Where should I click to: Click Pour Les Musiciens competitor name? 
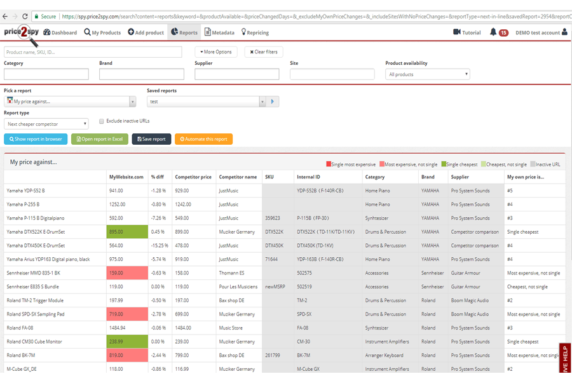238,287
